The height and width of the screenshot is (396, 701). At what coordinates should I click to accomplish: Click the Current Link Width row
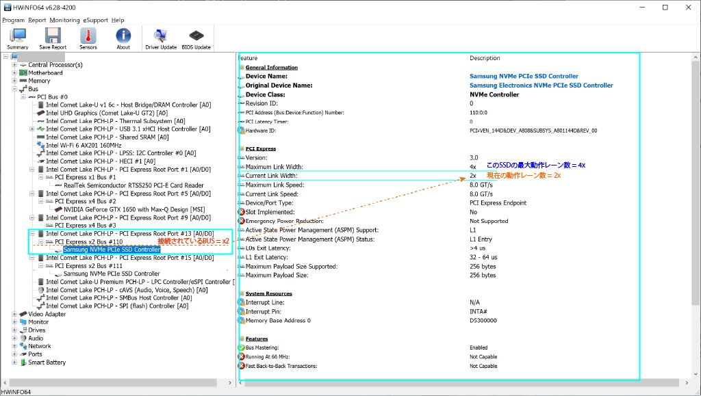[x=272, y=176]
